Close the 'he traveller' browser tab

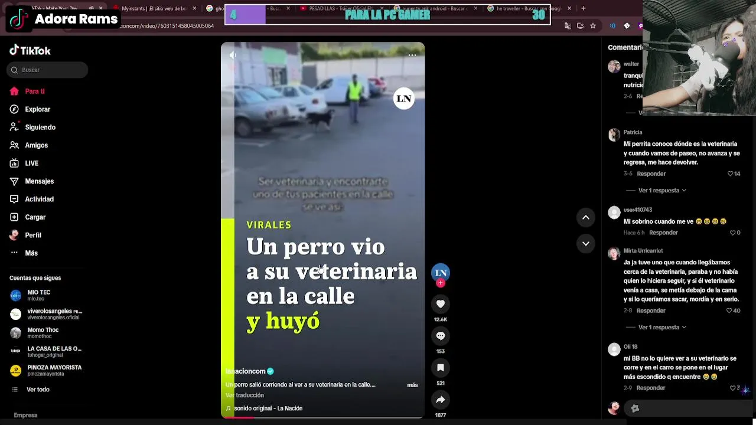point(569,8)
